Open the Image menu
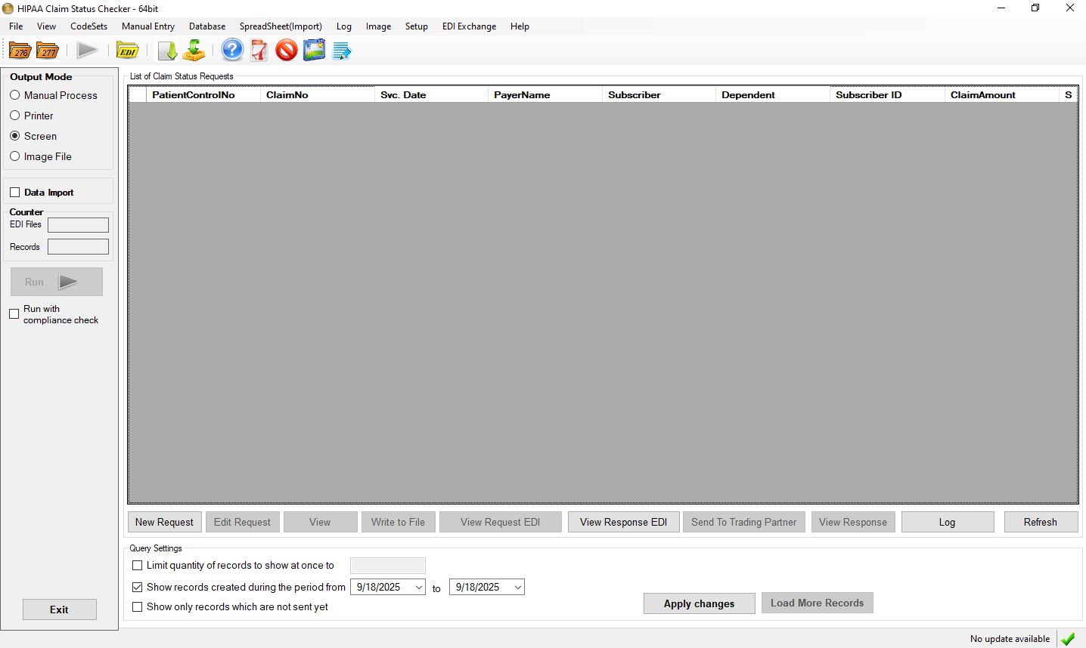Viewport: 1086px width, 648px height. point(379,26)
